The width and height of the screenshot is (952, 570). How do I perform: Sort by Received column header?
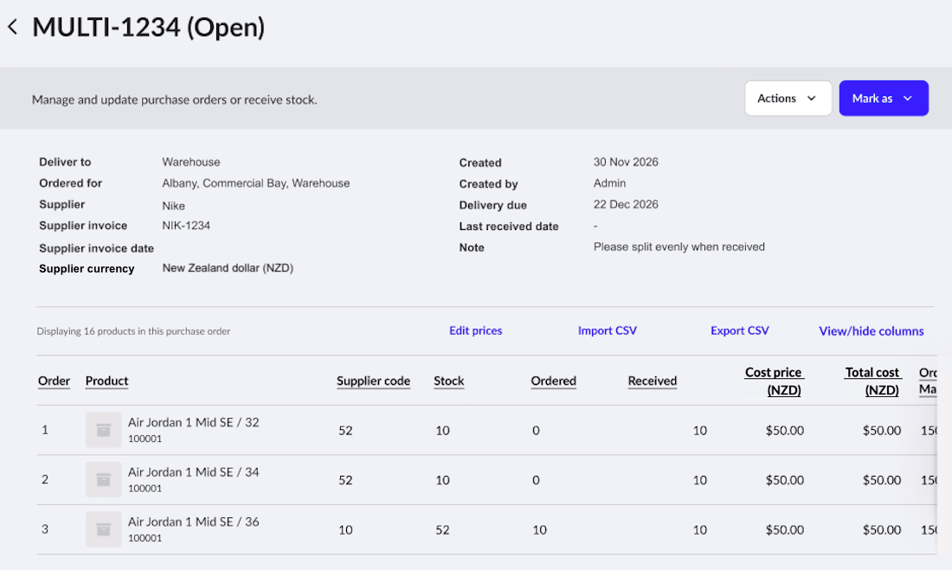tap(652, 381)
